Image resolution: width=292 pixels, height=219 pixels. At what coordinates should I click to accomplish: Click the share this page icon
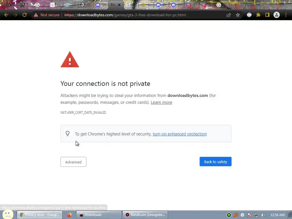[x=229, y=15]
